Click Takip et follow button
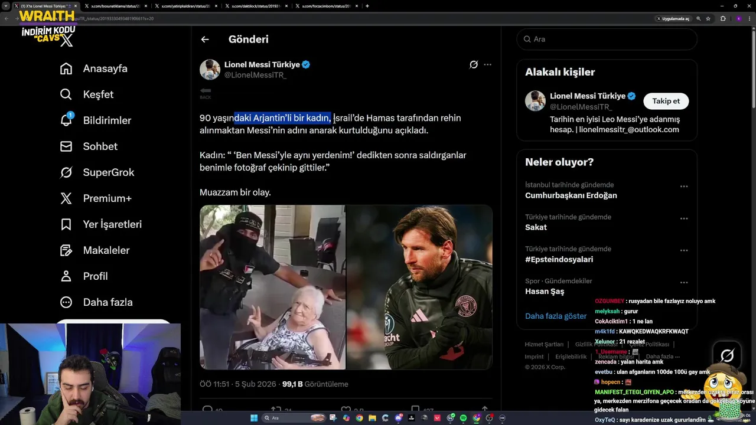The height and width of the screenshot is (425, 756). tap(666, 101)
